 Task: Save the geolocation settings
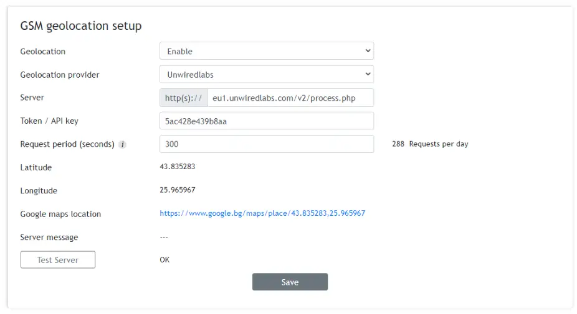pyautogui.click(x=290, y=282)
